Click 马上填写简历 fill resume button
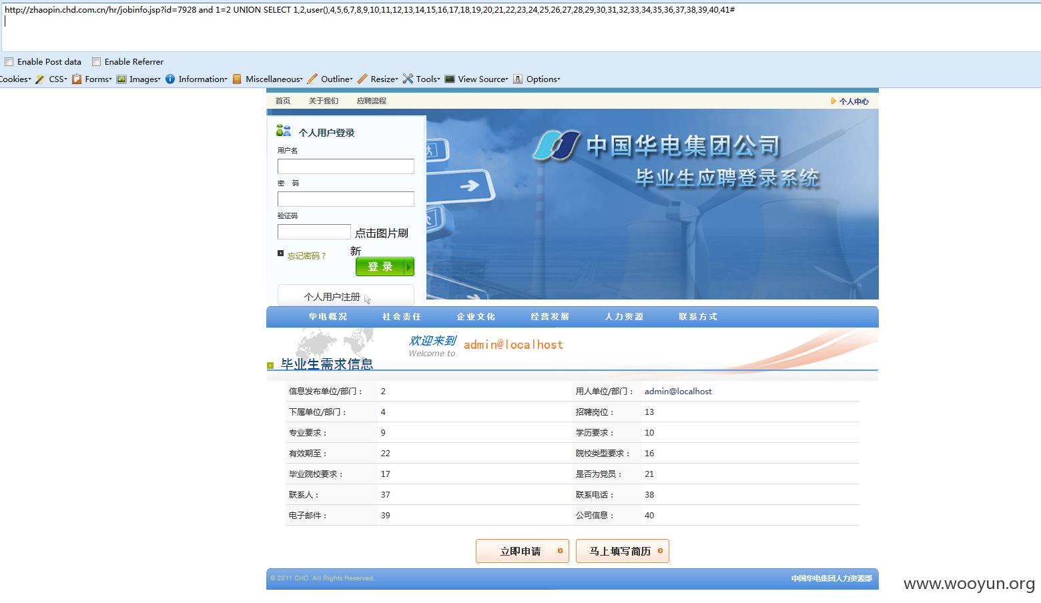 [623, 551]
